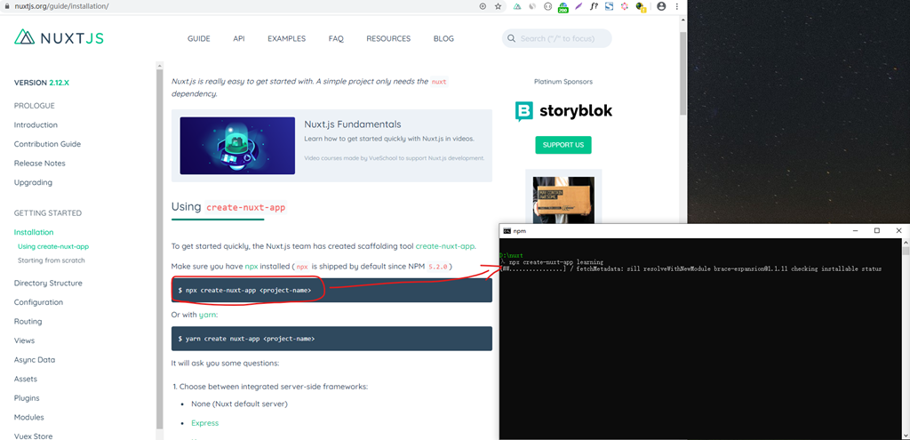Image resolution: width=910 pixels, height=440 pixels.
Task: Jump to 'Starting from scratch' subsection
Action: 51,260
